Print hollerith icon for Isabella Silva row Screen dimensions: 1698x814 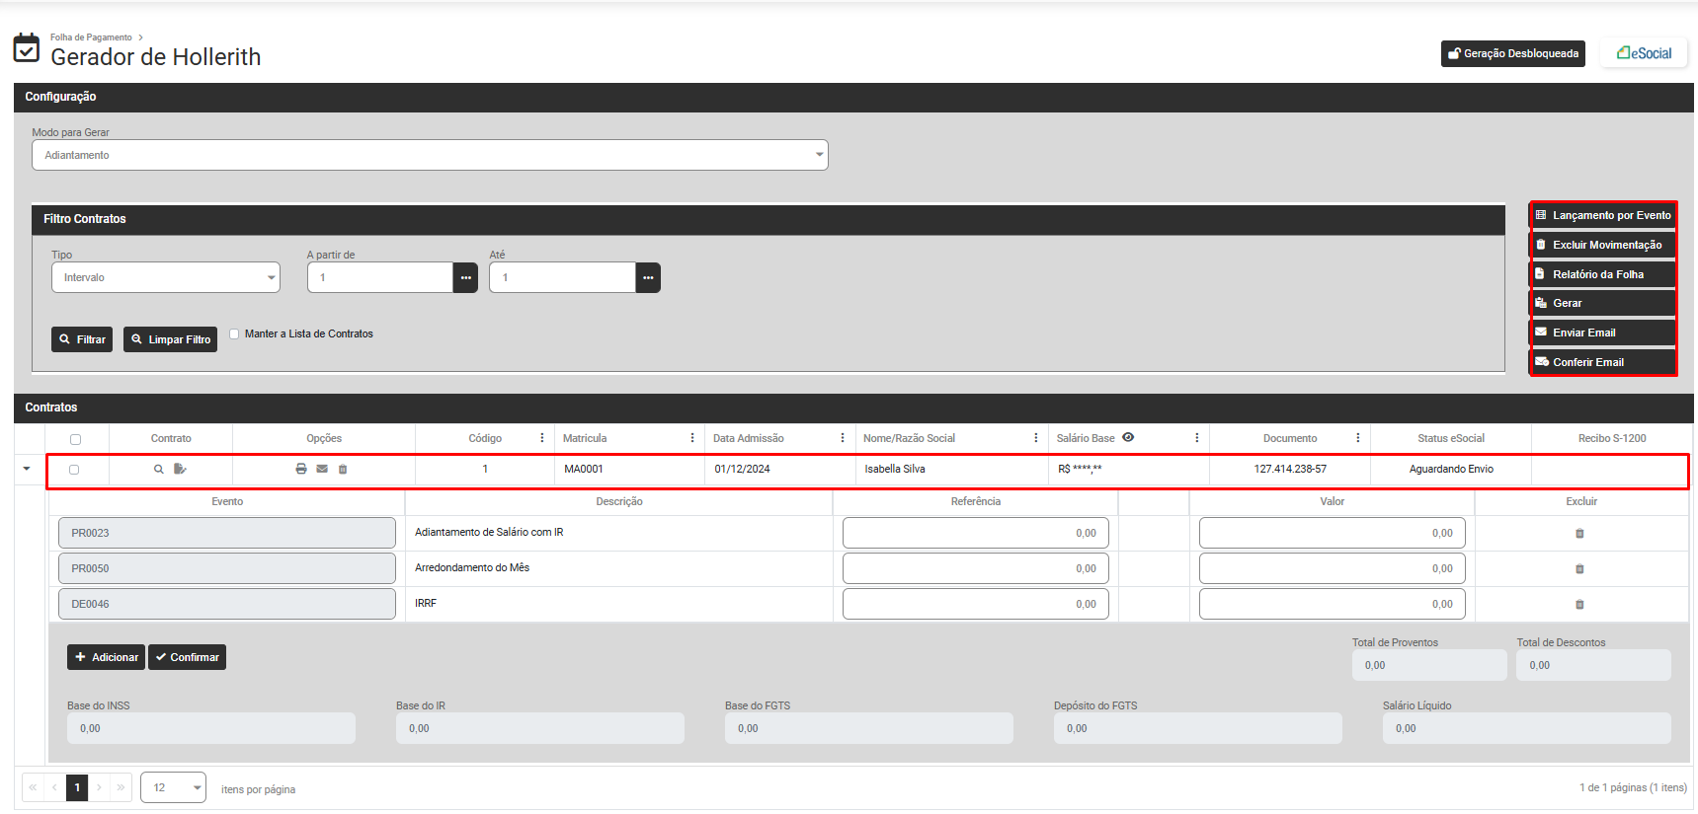click(301, 470)
